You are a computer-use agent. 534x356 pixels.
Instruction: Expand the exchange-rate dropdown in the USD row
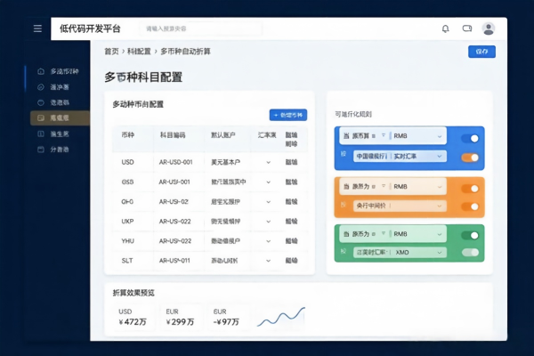pyautogui.click(x=269, y=162)
